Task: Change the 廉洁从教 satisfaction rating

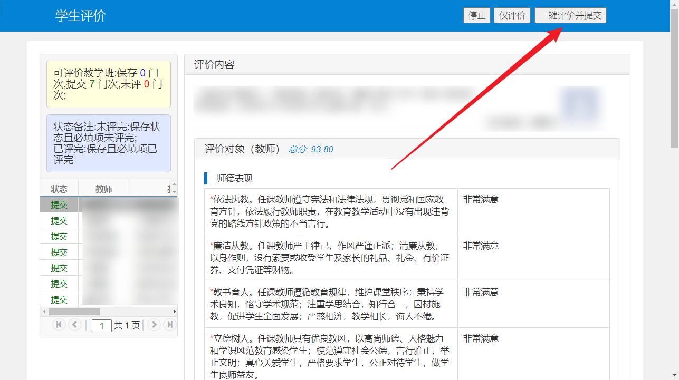Action: coord(533,246)
